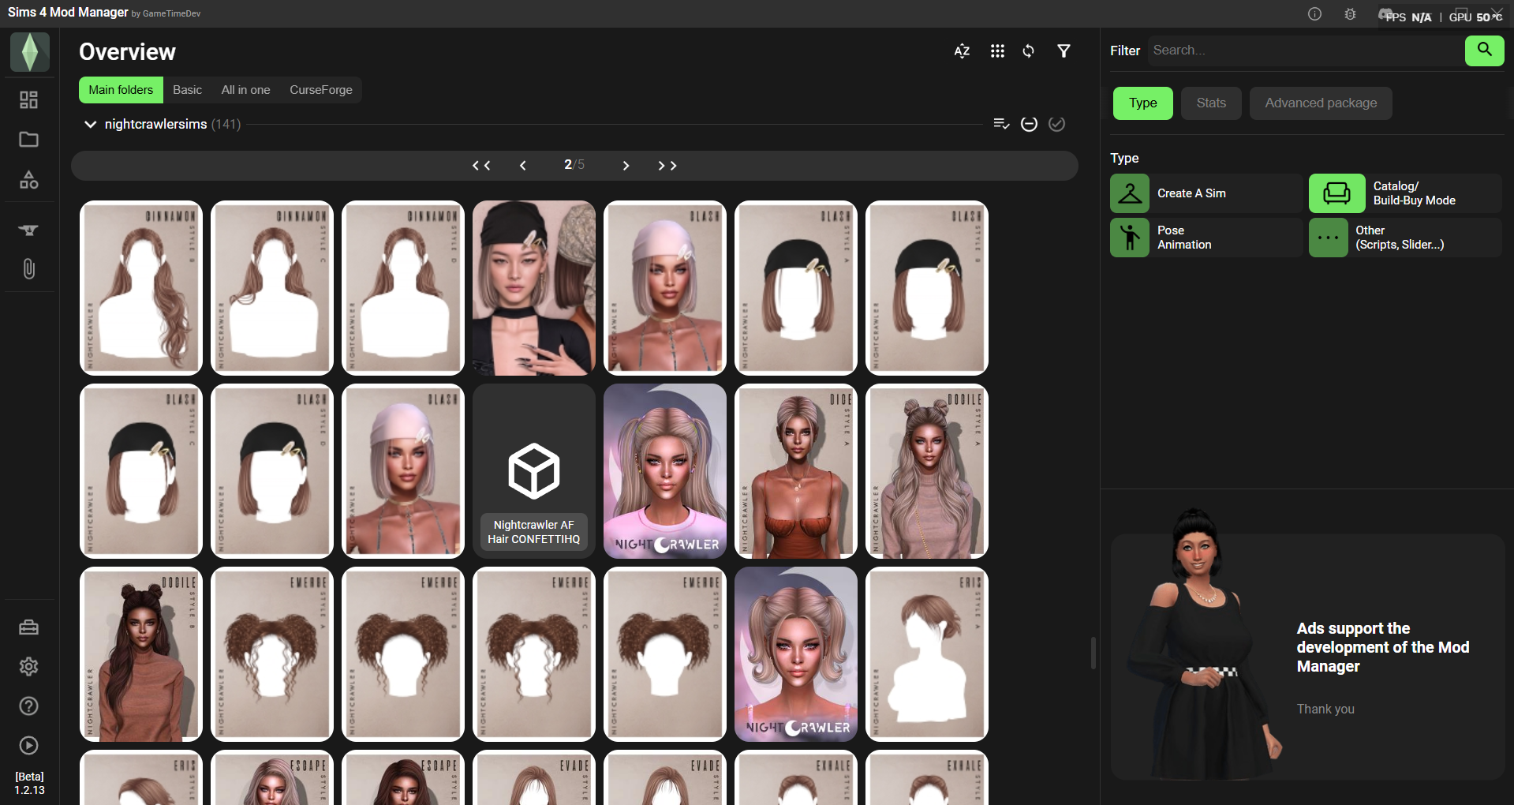
Task: Click the A-Z sort icon
Action: 962,51
